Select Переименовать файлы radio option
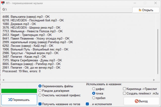 click(x=40, y=86)
